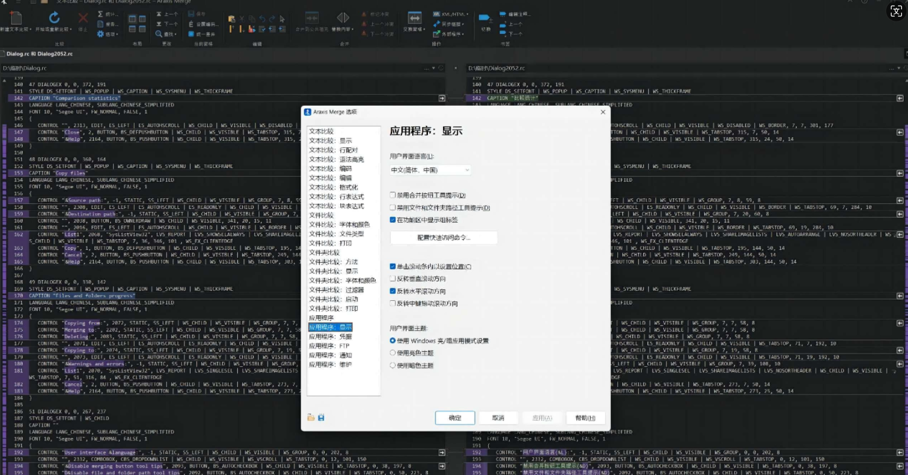
Task: Click the merge arrow on line 142 in left pane
Action: pos(442,98)
